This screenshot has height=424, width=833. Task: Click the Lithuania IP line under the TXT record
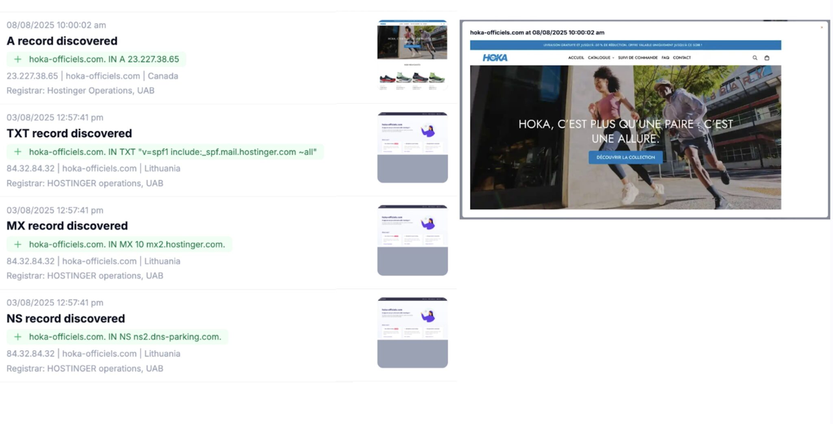pyautogui.click(x=93, y=168)
